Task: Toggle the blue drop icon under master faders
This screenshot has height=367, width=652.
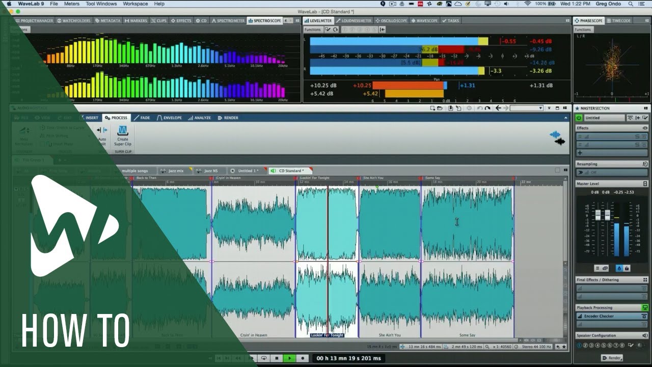Action: (619, 268)
